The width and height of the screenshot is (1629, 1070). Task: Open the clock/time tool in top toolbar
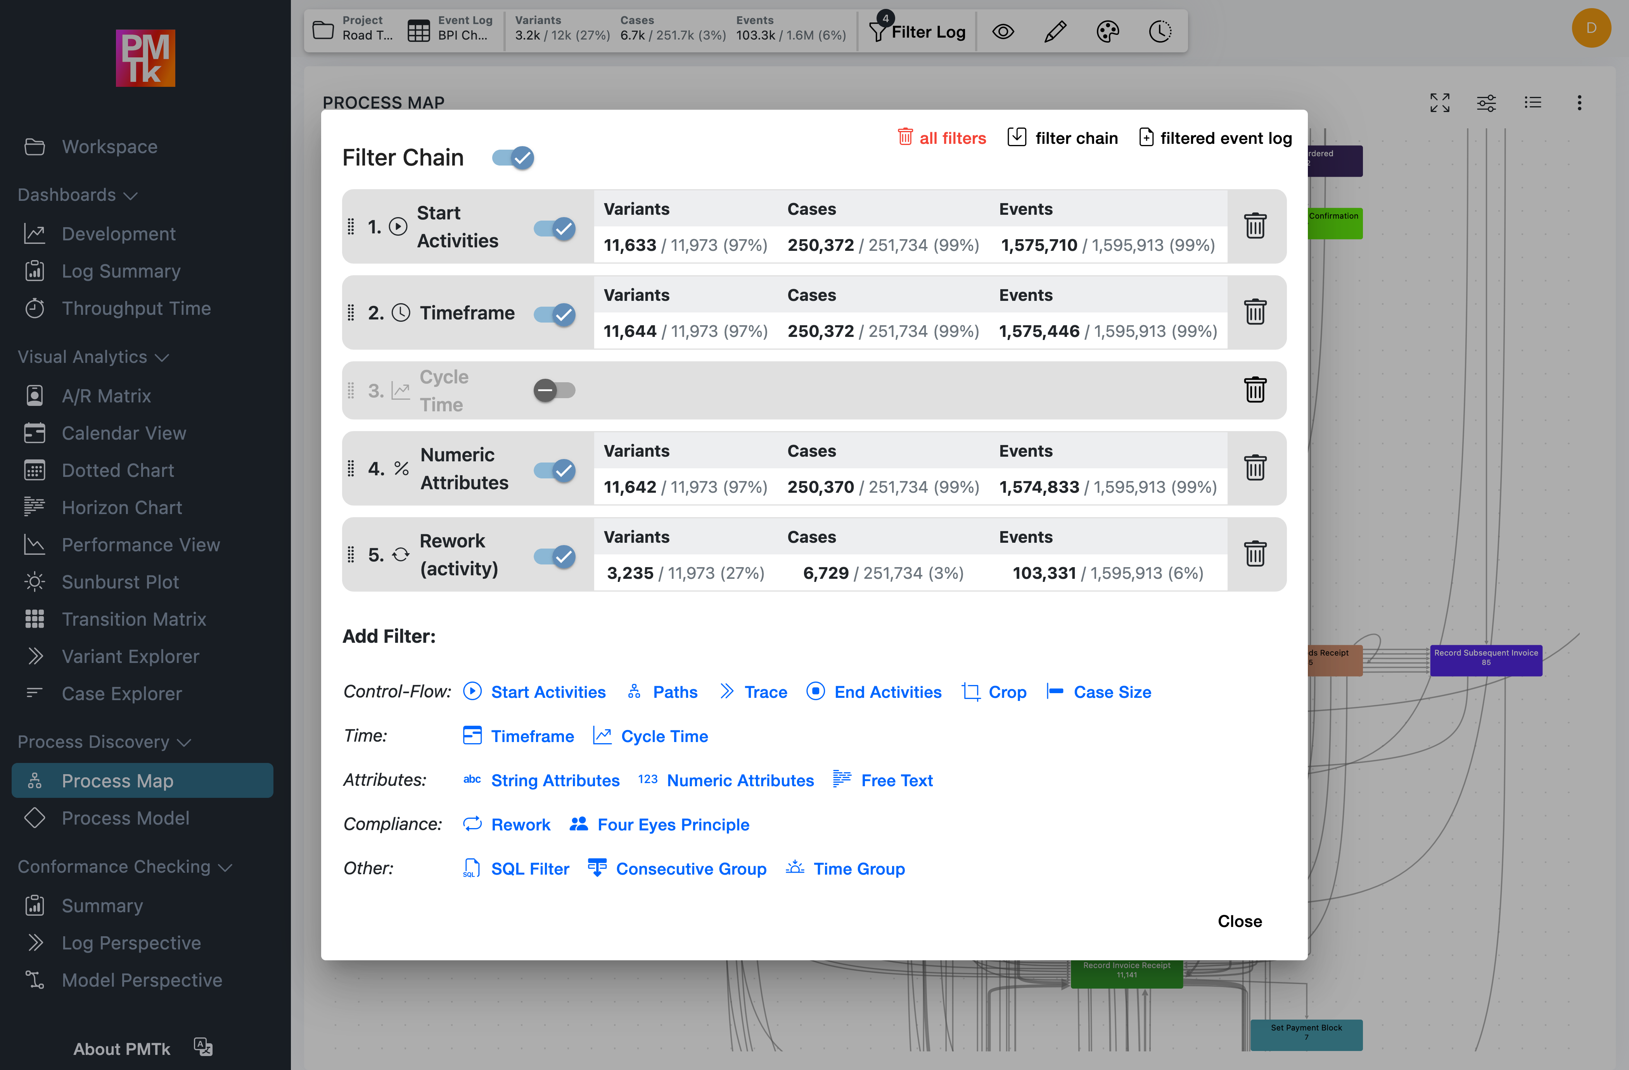(x=1159, y=31)
